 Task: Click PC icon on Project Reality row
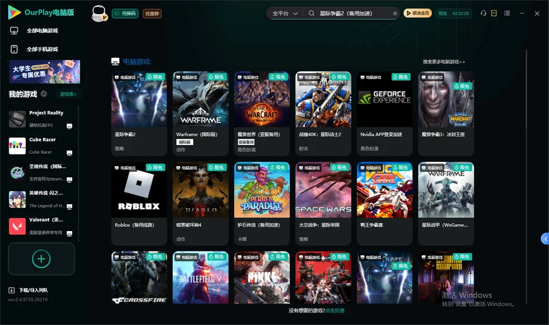pyautogui.click(x=69, y=126)
